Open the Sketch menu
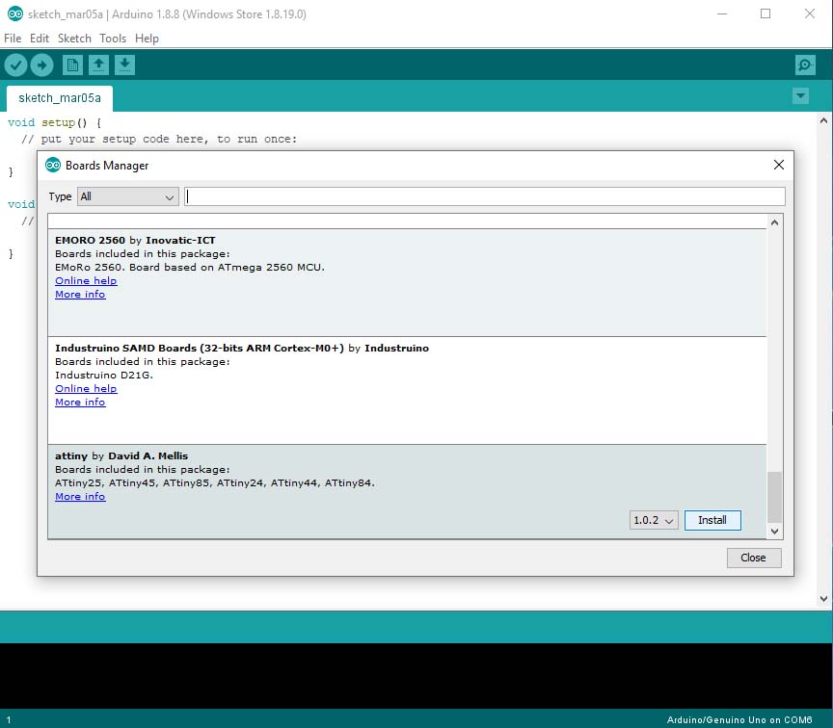The height and width of the screenshot is (728, 833). 74,39
